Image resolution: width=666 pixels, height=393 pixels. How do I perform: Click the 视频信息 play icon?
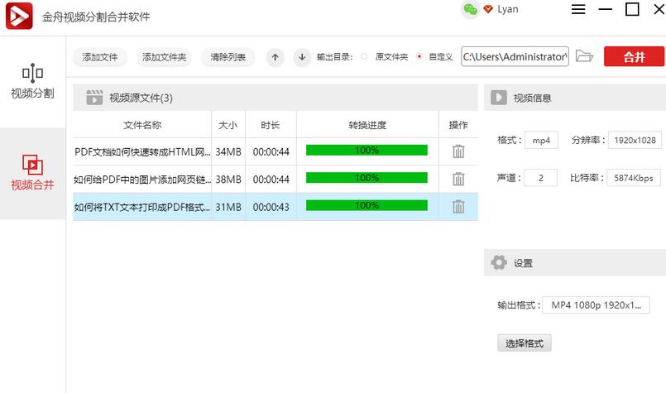pyautogui.click(x=499, y=98)
